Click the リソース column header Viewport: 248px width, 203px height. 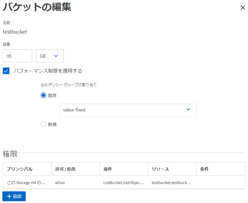coord(172,169)
